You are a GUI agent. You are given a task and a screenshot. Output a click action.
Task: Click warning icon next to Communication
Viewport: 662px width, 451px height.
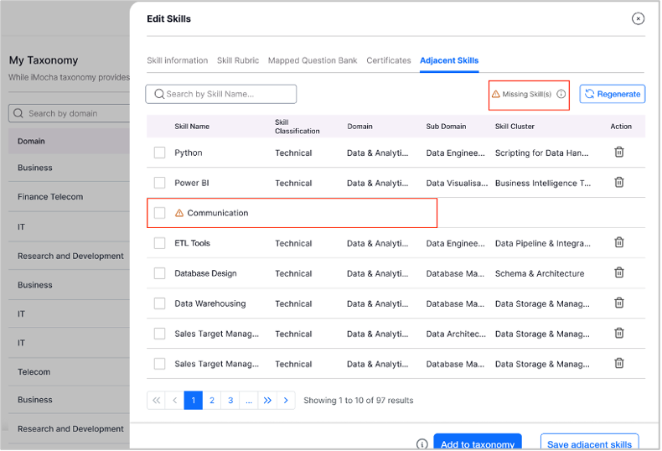179,213
